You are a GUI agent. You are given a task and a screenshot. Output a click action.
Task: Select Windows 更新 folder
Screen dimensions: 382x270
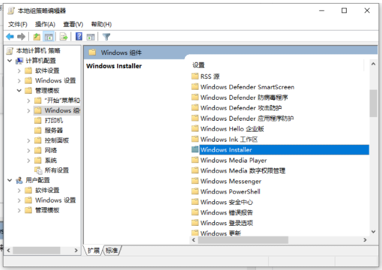(220, 233)
